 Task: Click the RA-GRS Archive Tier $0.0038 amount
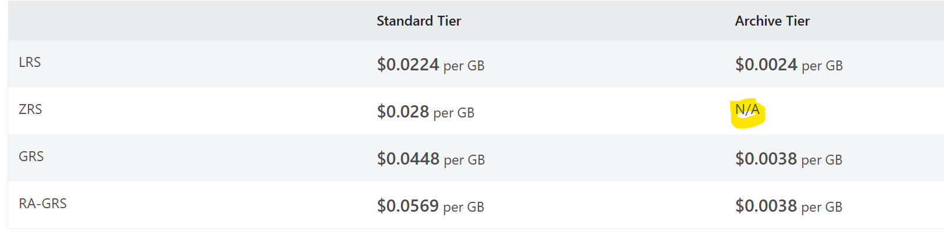[x=766, y=206]
